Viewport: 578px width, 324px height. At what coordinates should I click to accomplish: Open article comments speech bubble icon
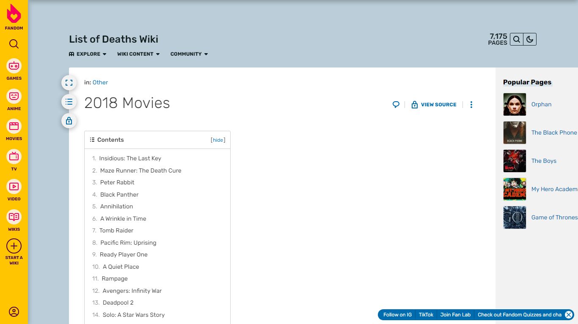(x=396, y=105)
